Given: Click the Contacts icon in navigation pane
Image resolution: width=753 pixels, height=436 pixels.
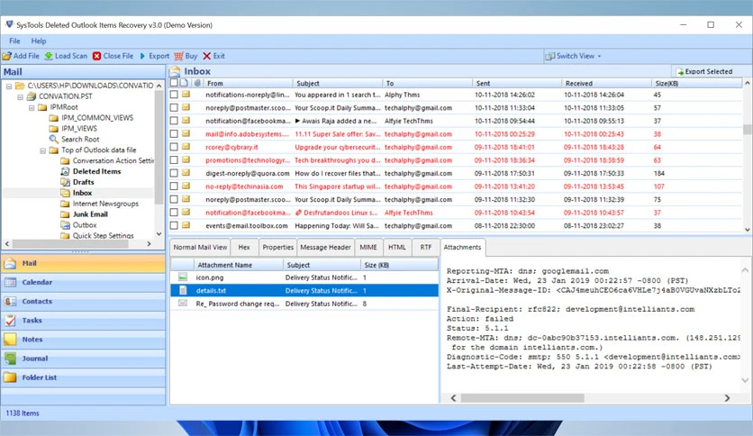Looking at the screenshot, I should [x=10, y=302].
